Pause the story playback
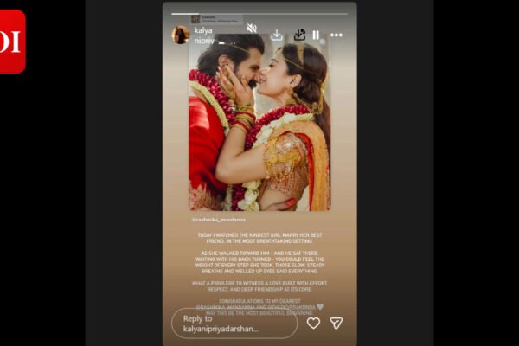Screen dimensions: 519x346 point(316,35)
